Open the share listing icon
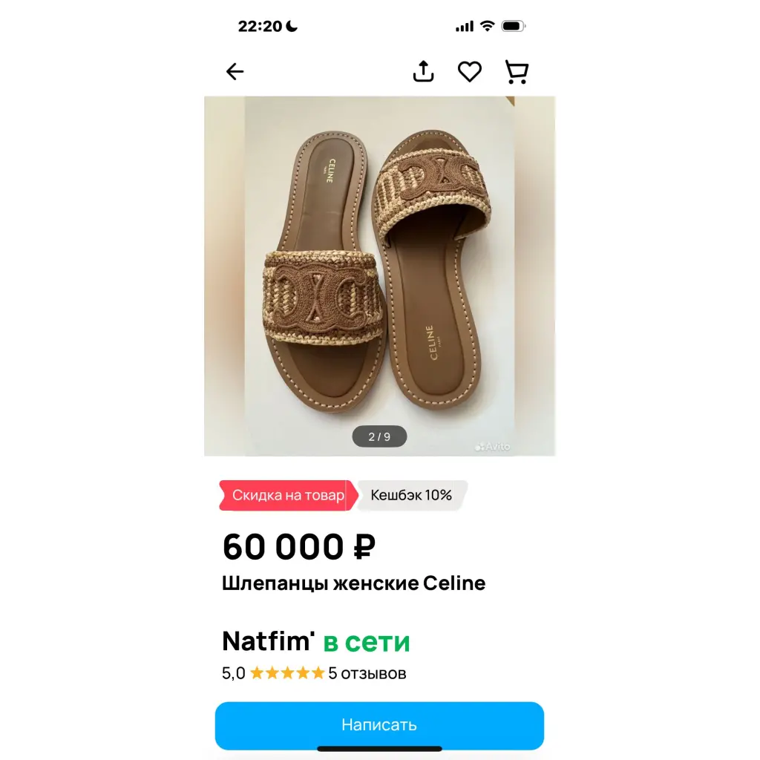This screenshot has width=760, height=760. [x=423, y=71]
